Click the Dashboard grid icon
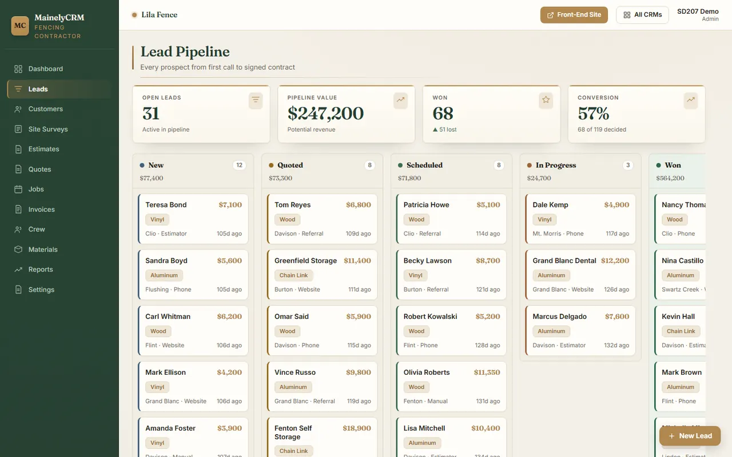The width and height of the screenshot is (732, 457). pyautogui.click(x=18, y=69)
